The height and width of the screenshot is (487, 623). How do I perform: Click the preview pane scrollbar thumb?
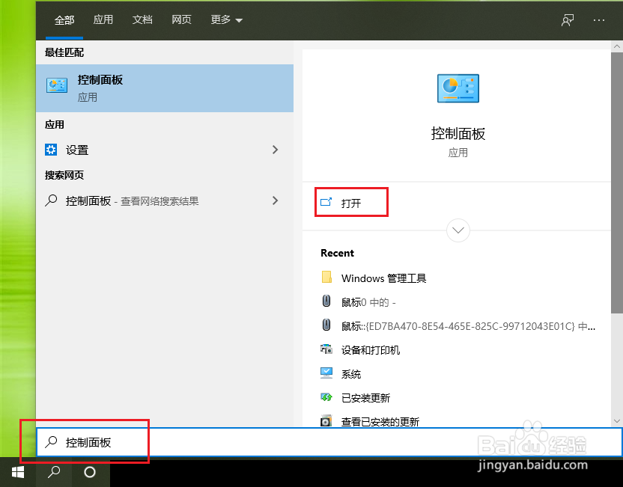(617, 183)
